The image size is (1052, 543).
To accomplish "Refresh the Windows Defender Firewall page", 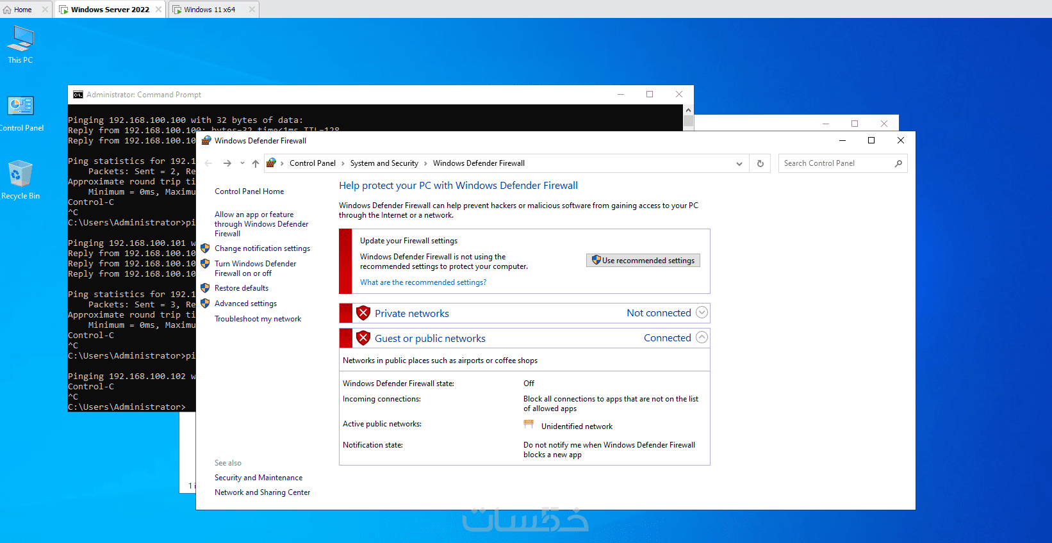I will (760, 163).
